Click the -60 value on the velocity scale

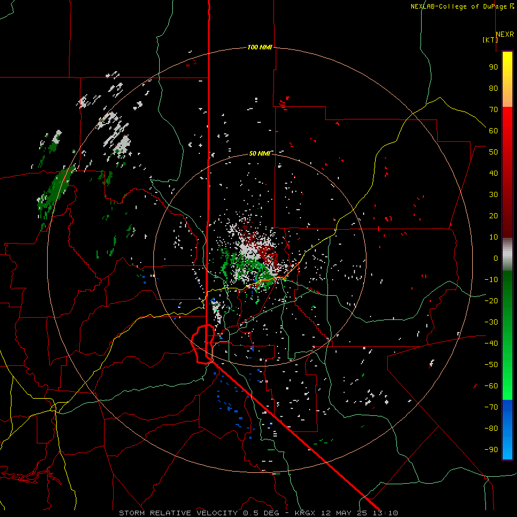click(x=491, y=386)
